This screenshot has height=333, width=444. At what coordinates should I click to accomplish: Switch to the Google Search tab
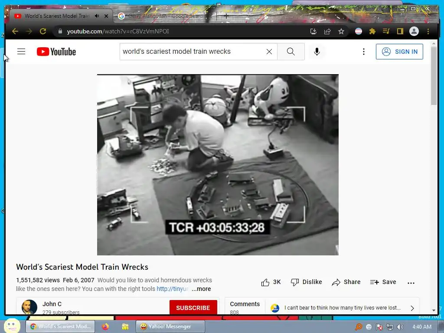165,16
